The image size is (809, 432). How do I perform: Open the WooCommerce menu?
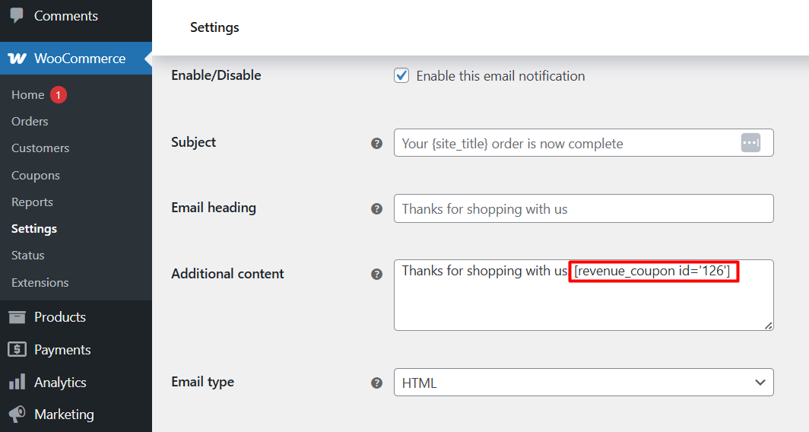click(x=76, y=59)
